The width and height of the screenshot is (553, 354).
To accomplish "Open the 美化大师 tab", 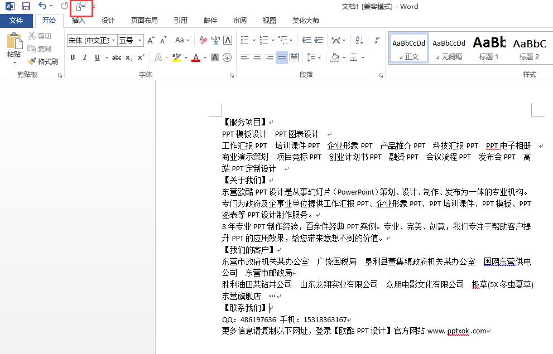I will (x=306, y=21).
